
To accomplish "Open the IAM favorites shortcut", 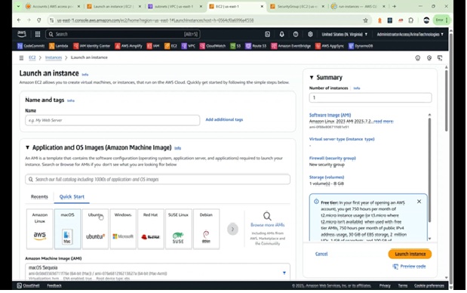I will click(153, 46).
